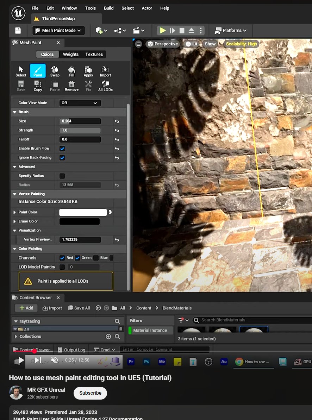Open the Mesh Paint Mode dropdown
312x420 pixels.
point(59,31)
